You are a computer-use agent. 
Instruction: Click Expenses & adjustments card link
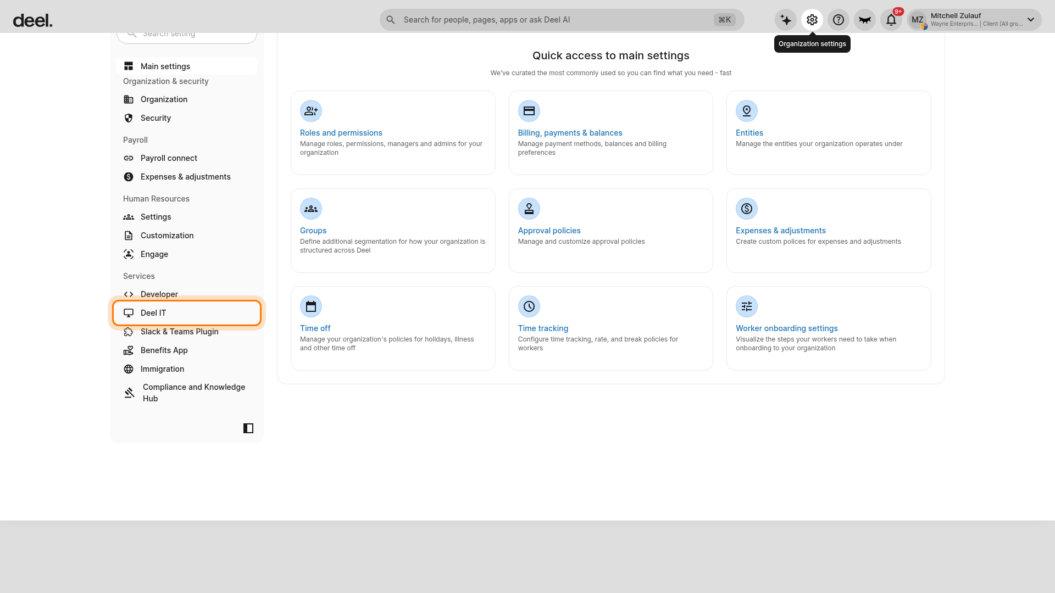click(781, 231)
